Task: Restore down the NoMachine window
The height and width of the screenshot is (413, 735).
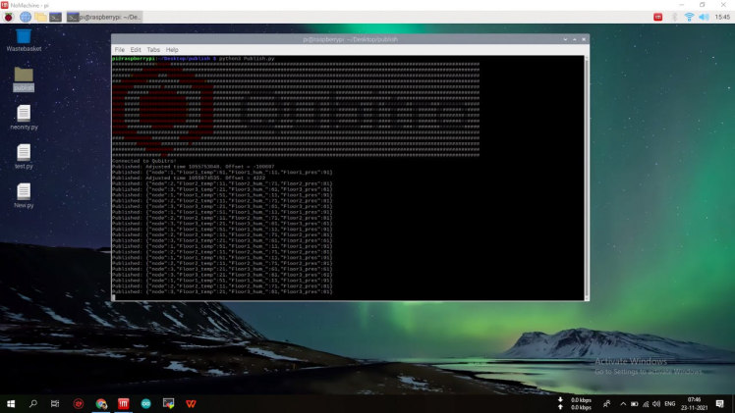Action: [703, 5]
